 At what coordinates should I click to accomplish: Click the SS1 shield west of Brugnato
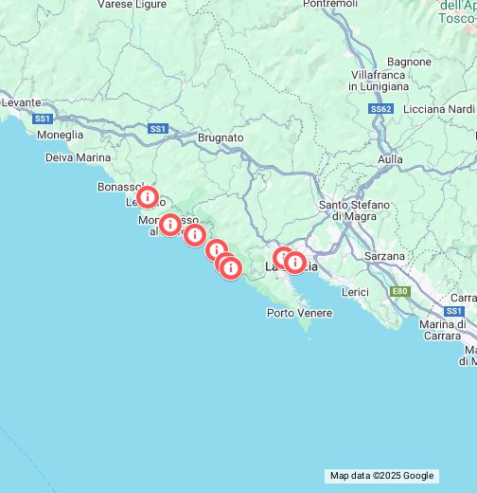pos(158,129)
